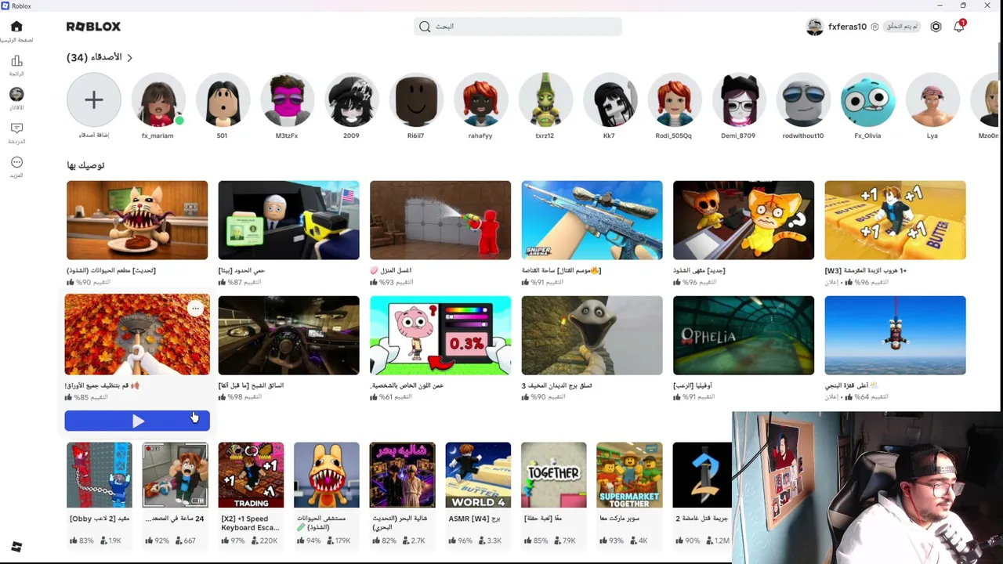Screen dimensions: 1003x564
Task: Open friend Lya's avatar
Action: (x=932, y=99)
